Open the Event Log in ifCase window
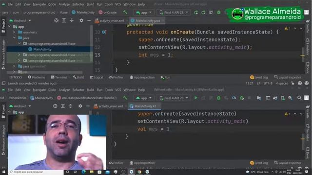Screen dimensions: 312x175 coord(259,77)
